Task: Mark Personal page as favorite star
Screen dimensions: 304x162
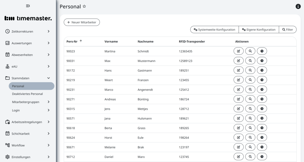Action: (x=84, y=6)
